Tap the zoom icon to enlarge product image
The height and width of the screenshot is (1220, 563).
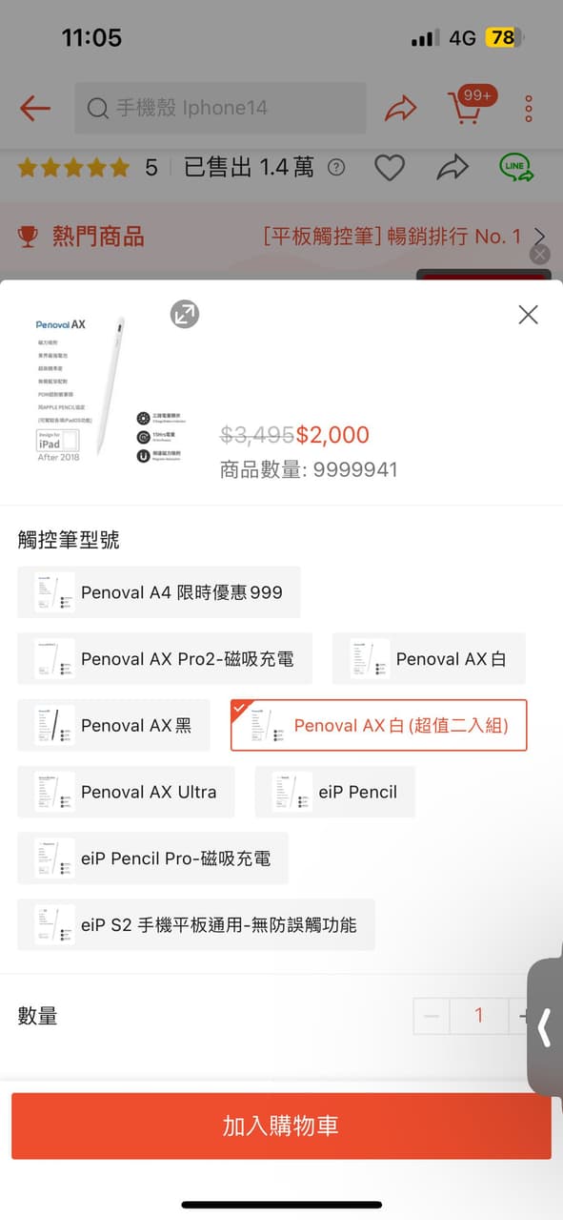tap(185, 314)
